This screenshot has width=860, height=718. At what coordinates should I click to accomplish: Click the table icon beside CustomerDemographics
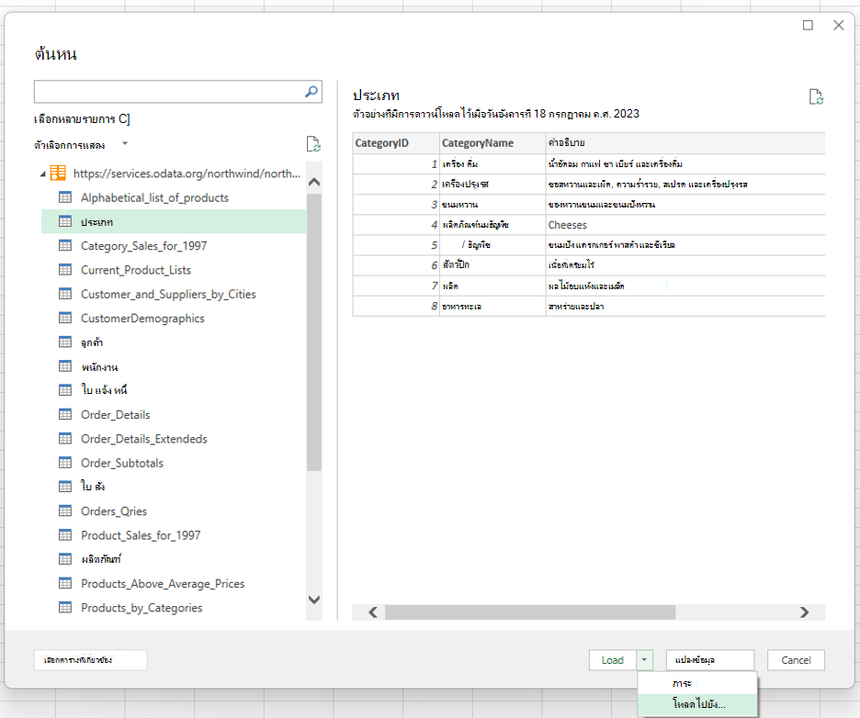(65, 318)
